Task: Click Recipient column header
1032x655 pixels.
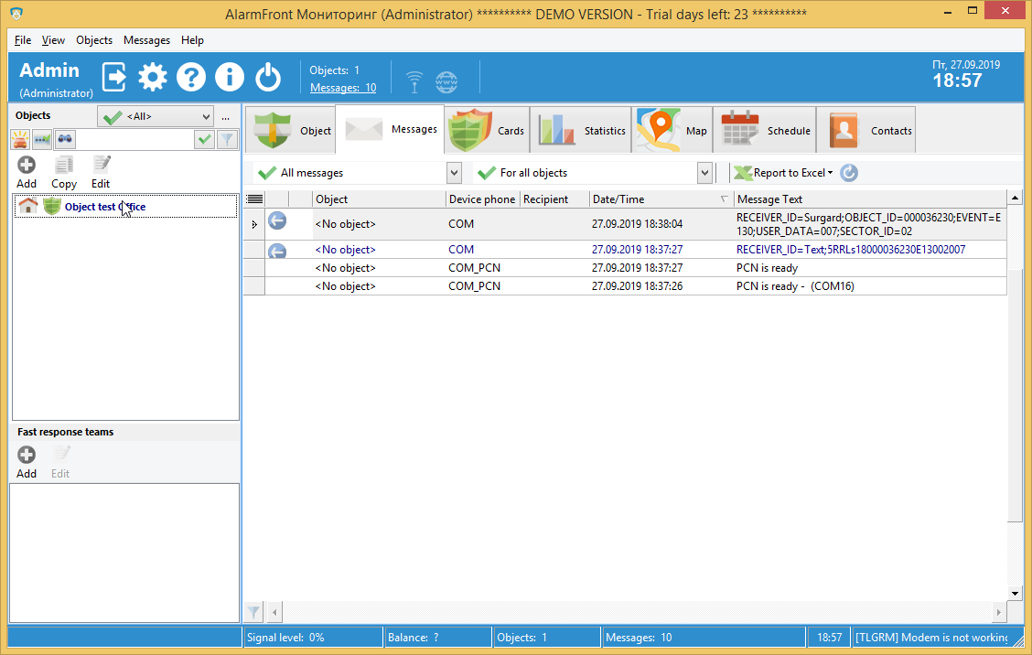Action: [x=554, y=199]
